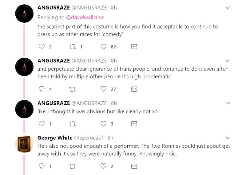The height and width of the screenshot is (175, 246).
Task: Like the tweet with 82 likes
Action: pos(104,47)
